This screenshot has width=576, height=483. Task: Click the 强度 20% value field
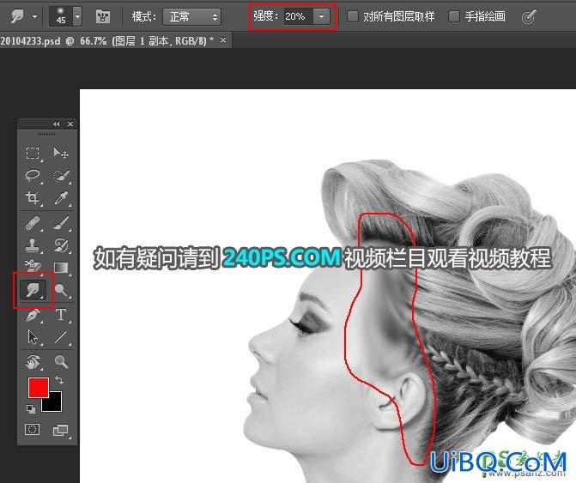click(x=298, y=16)
